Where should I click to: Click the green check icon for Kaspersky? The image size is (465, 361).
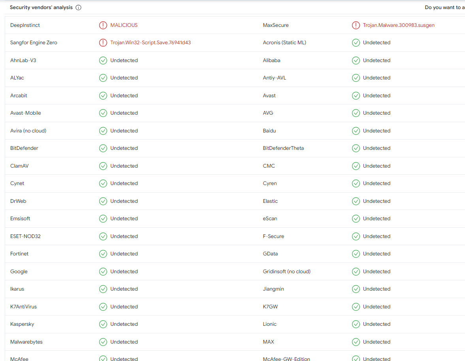(103, 324)
